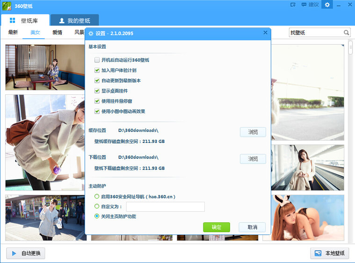Open the girl in grey coat with backpack thumbnail
Viewport: 355px width, 263px height.
45,142
